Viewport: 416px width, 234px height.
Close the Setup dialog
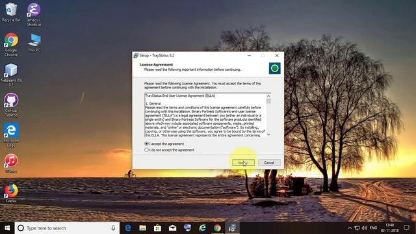[277, 55]
